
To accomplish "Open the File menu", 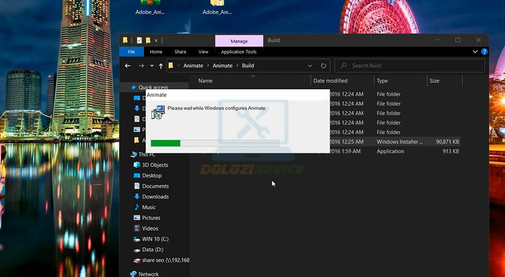I will click(131, 52).
